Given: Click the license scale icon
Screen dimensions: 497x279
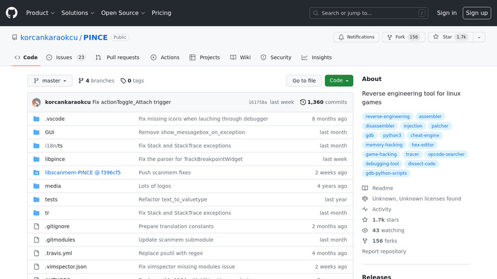Looking at the screenshot, I should [365, 199].
